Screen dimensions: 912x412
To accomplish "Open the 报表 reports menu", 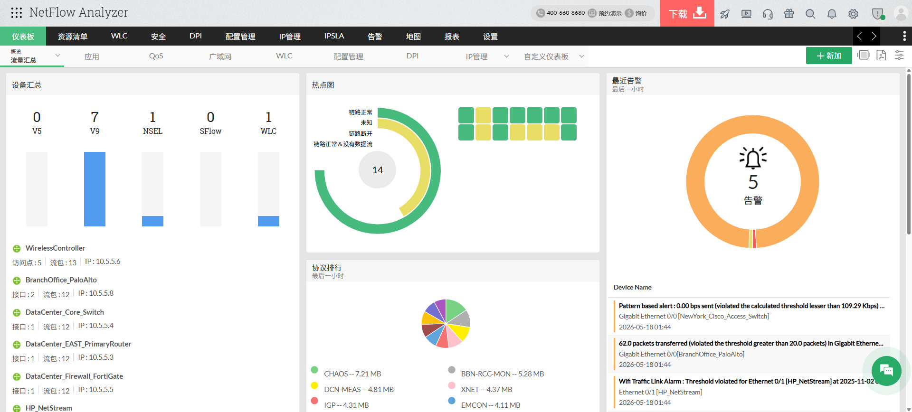I will [x=452, y=37].
